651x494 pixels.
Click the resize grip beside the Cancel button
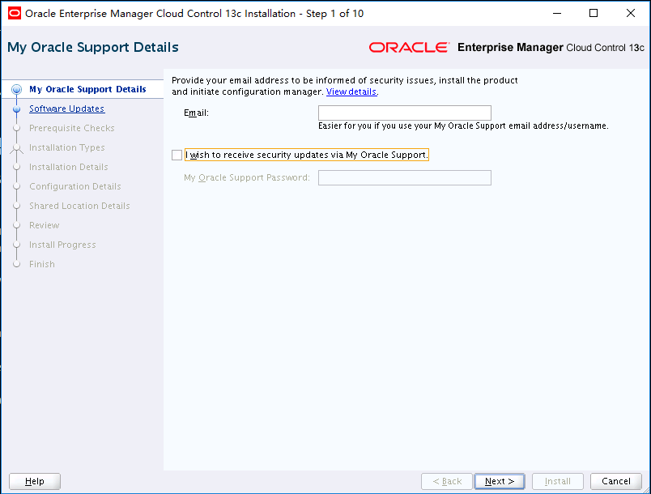point(645,489)
